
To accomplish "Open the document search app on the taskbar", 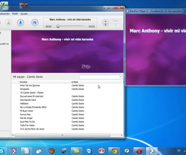I will [26, 151].
